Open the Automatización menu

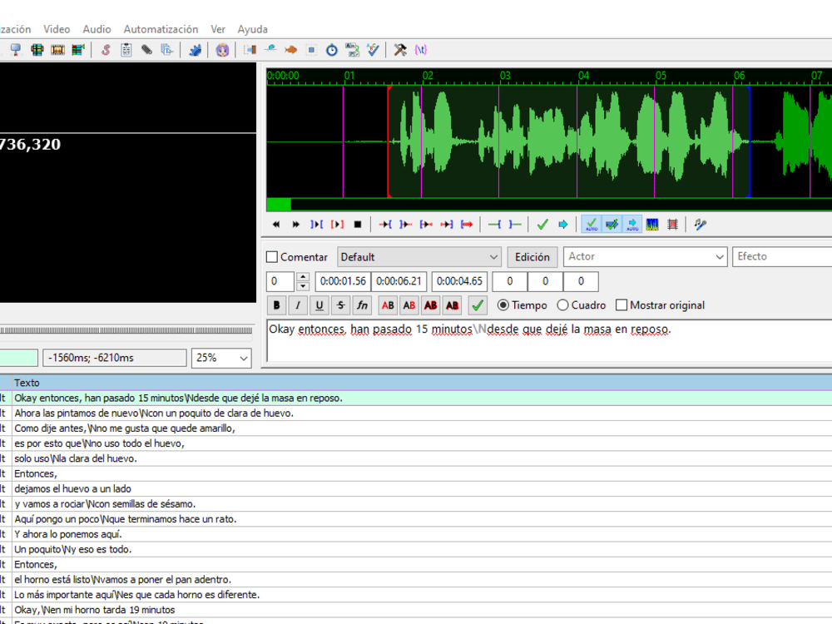click(x=161, y=29)
